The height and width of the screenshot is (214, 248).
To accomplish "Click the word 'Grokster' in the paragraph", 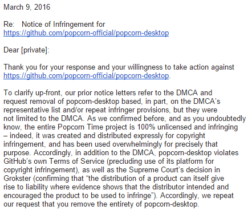I will (17, 179).
